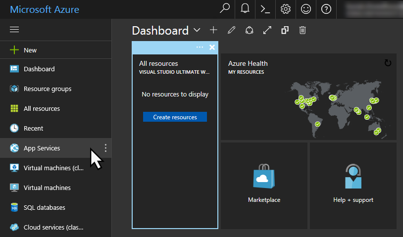Open the Help + support tile
This screenshot has width=403, height=237.
[353, 186]
